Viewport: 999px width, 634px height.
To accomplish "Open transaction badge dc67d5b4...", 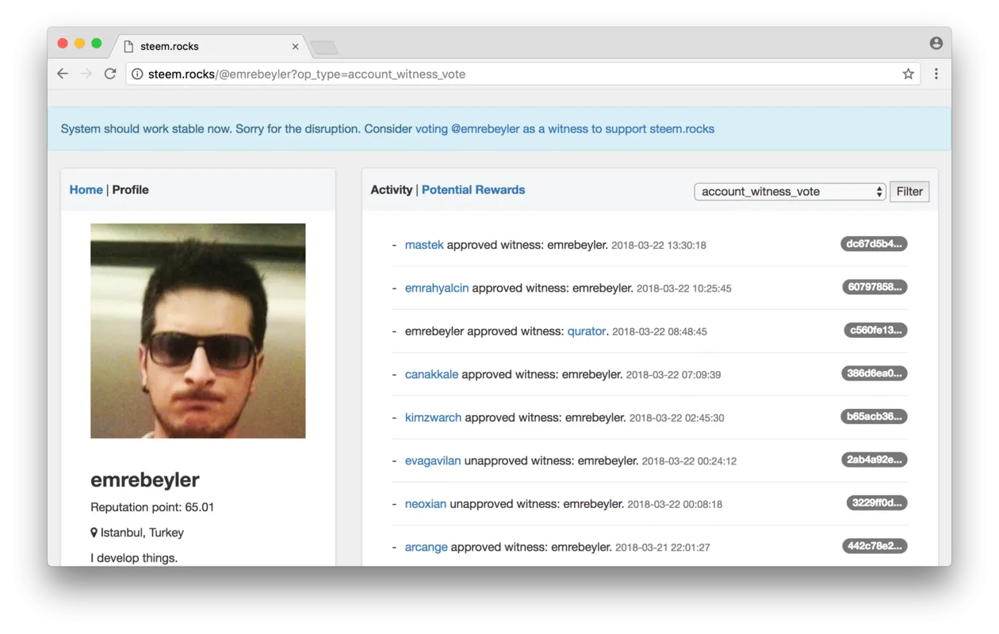I will 874,244.
